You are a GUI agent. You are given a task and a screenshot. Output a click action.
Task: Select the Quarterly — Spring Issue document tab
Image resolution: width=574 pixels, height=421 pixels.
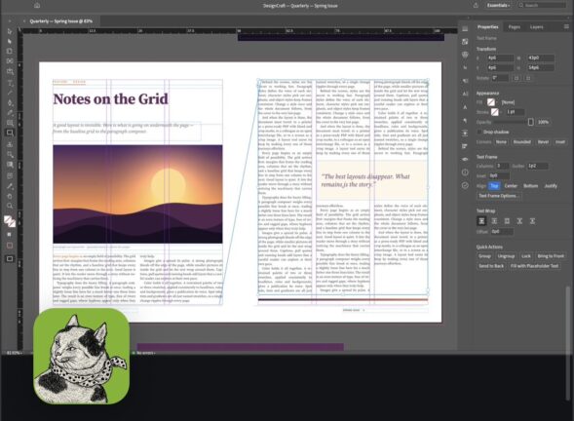pyautogui.click(x=60, y=21)
